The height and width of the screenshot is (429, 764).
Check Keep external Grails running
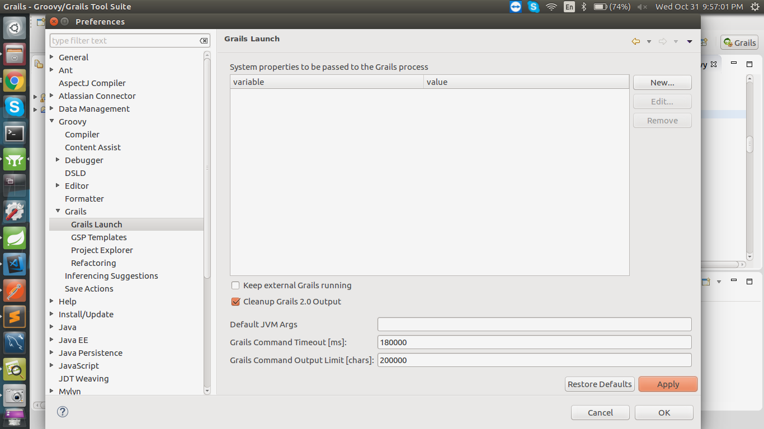click(235, 285)
